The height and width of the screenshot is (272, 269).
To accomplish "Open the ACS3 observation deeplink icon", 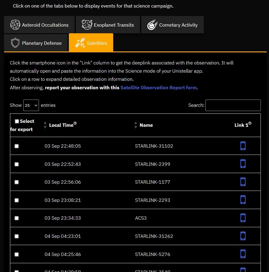I will point(243,218).
